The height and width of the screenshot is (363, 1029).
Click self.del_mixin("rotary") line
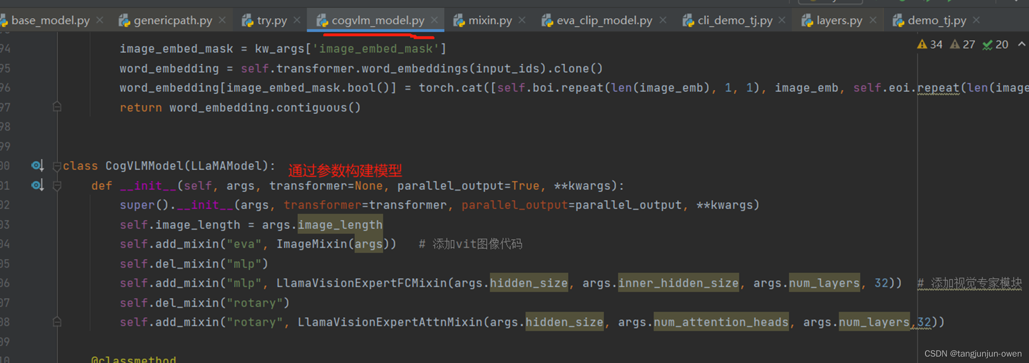(x=205, y=303)
